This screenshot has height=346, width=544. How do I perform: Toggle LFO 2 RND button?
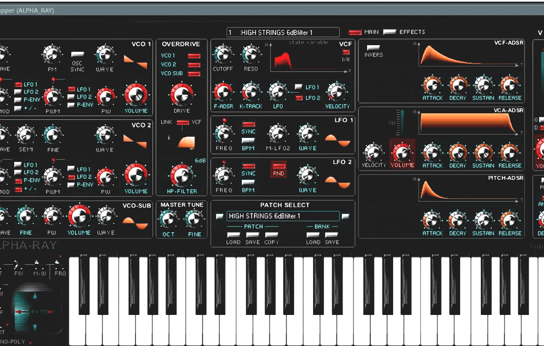point(279,169)
